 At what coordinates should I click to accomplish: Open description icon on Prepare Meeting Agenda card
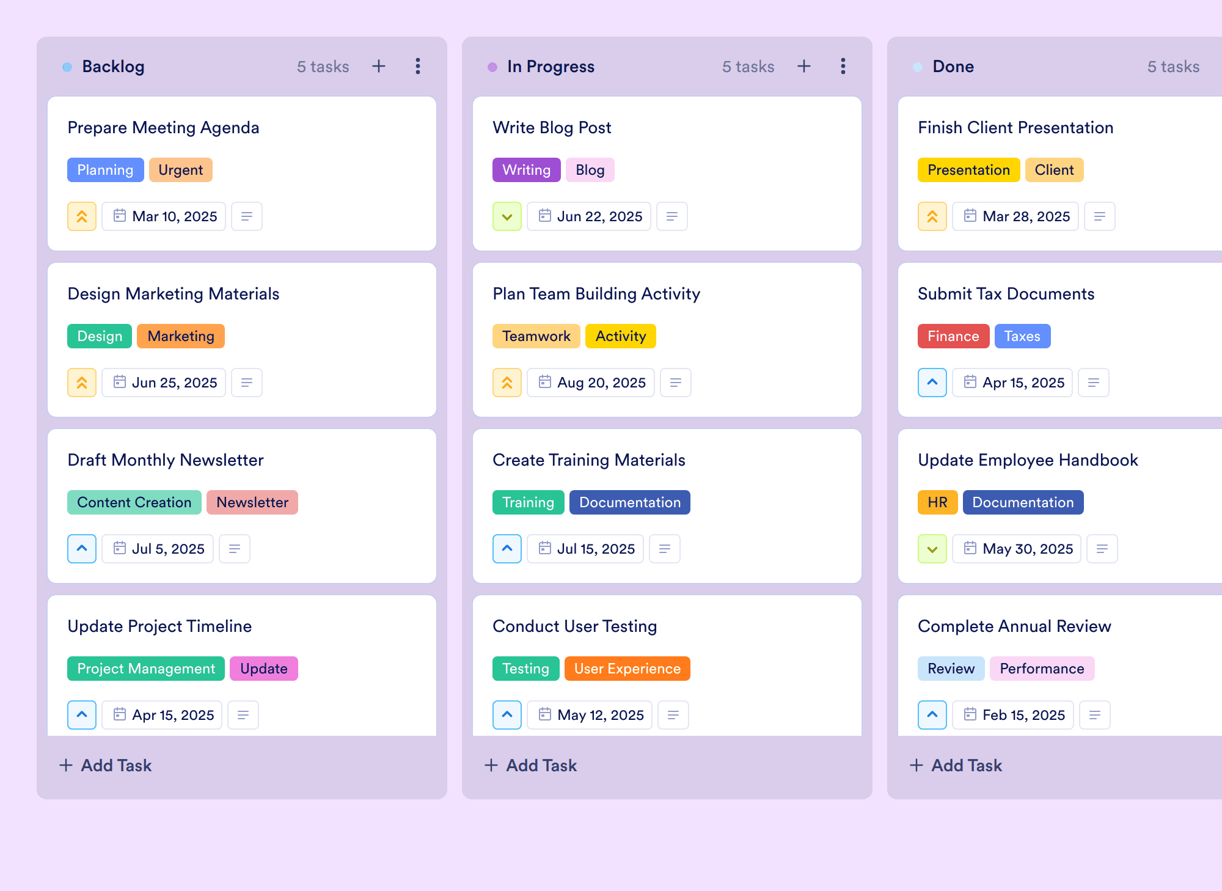tap(247, 216)
